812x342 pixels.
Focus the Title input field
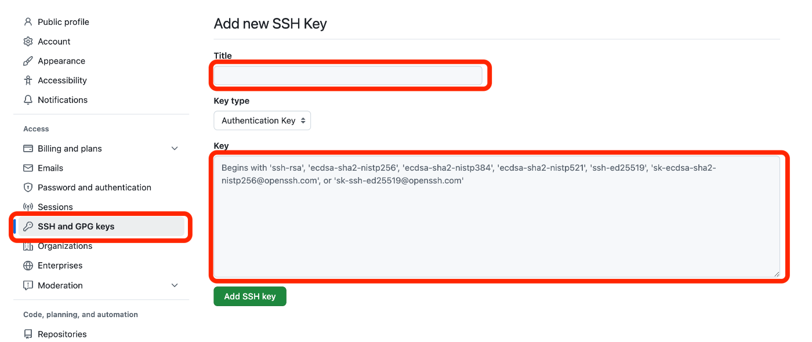tap(348, 75)
